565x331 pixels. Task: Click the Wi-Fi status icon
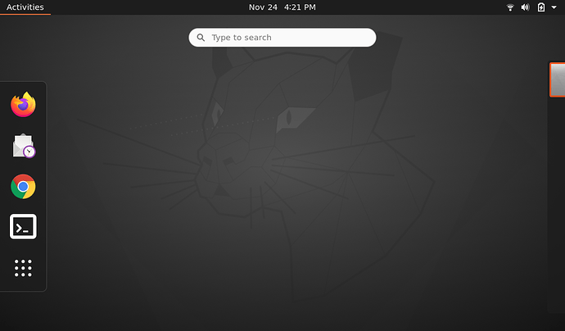(x=510, y=7)
